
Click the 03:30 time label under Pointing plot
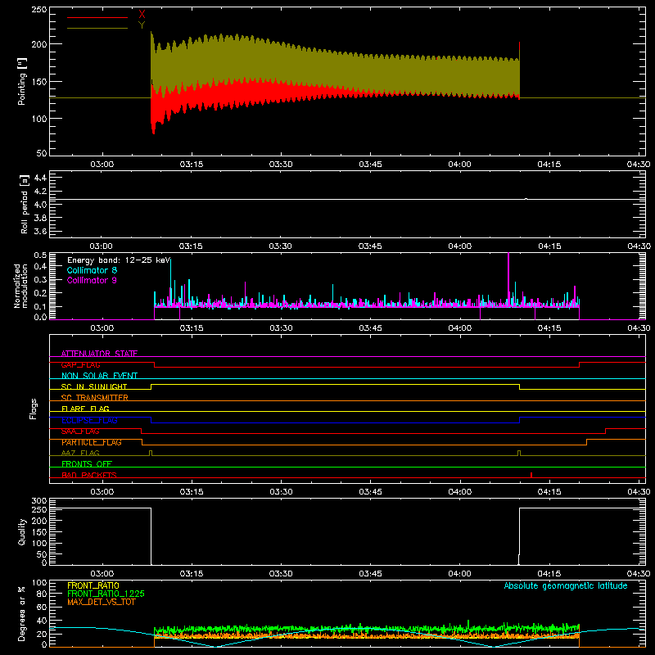[281, 165]
